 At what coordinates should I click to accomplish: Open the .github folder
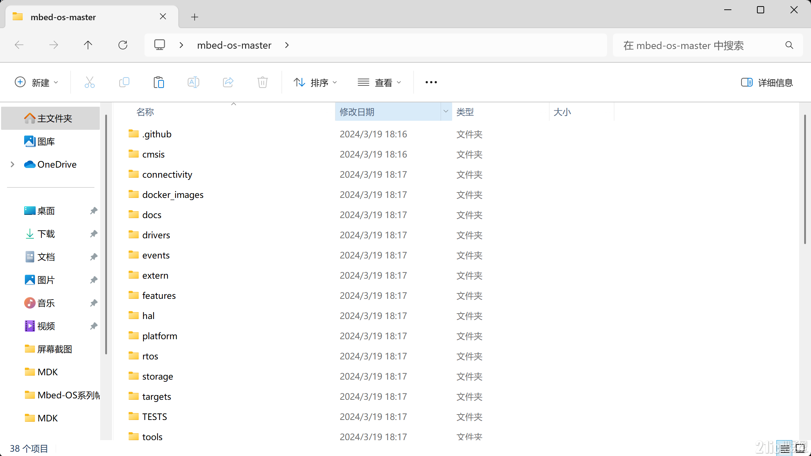click(157, 134)
